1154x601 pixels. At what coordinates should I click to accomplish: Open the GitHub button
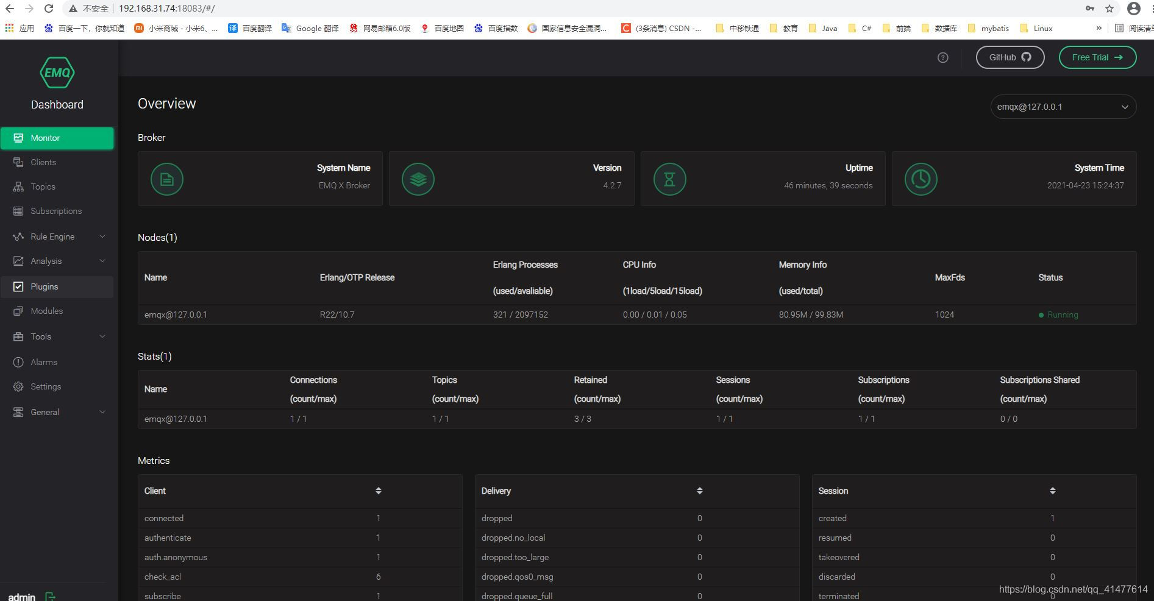1010,57
